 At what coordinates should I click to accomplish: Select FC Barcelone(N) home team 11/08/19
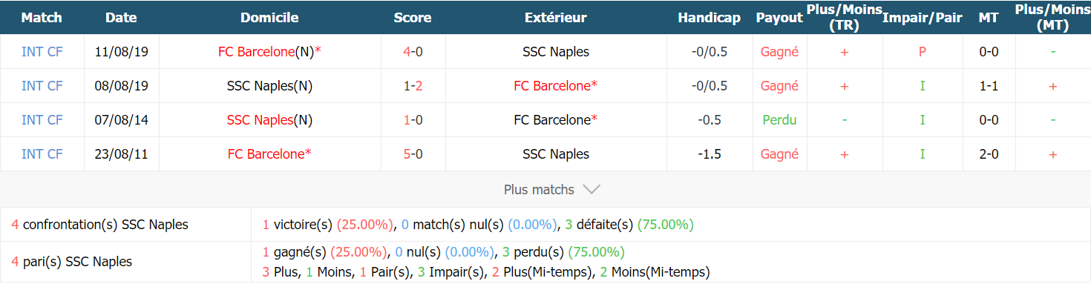[x=269, y=52]
